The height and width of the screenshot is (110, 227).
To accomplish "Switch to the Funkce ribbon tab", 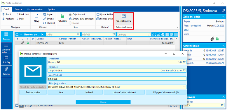I will (18, 9).
